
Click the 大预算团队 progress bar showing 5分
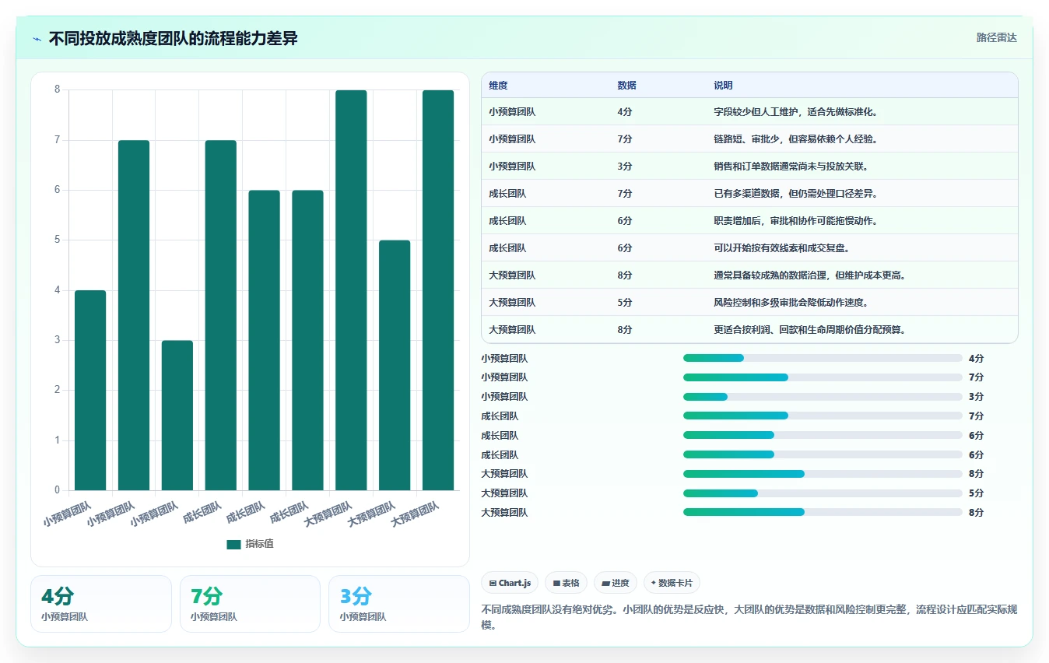pyautogui.click(x=823, y=493)
